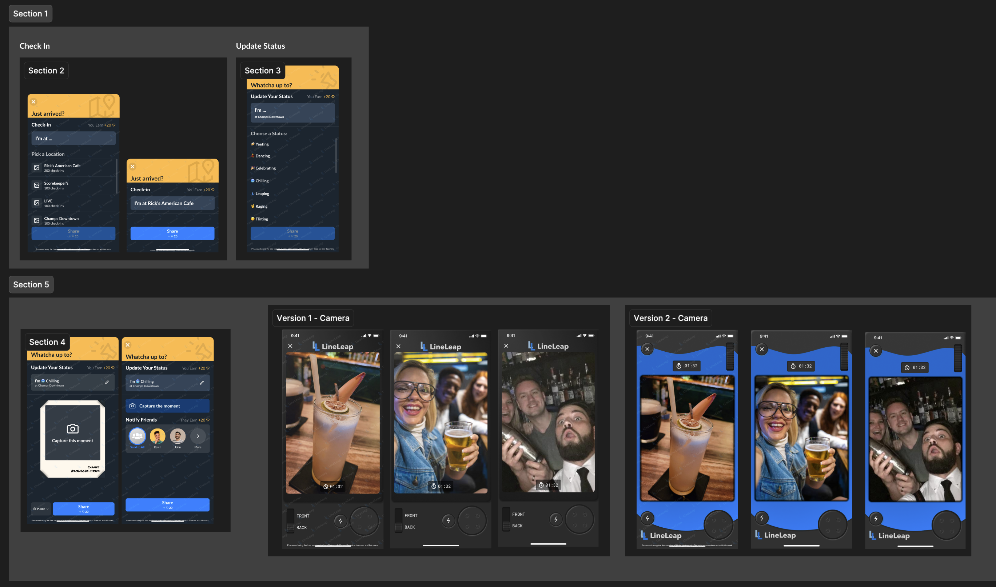Click image icon beside Scorekeeper's location
996x587 pixels.
(x=37, y=185)
